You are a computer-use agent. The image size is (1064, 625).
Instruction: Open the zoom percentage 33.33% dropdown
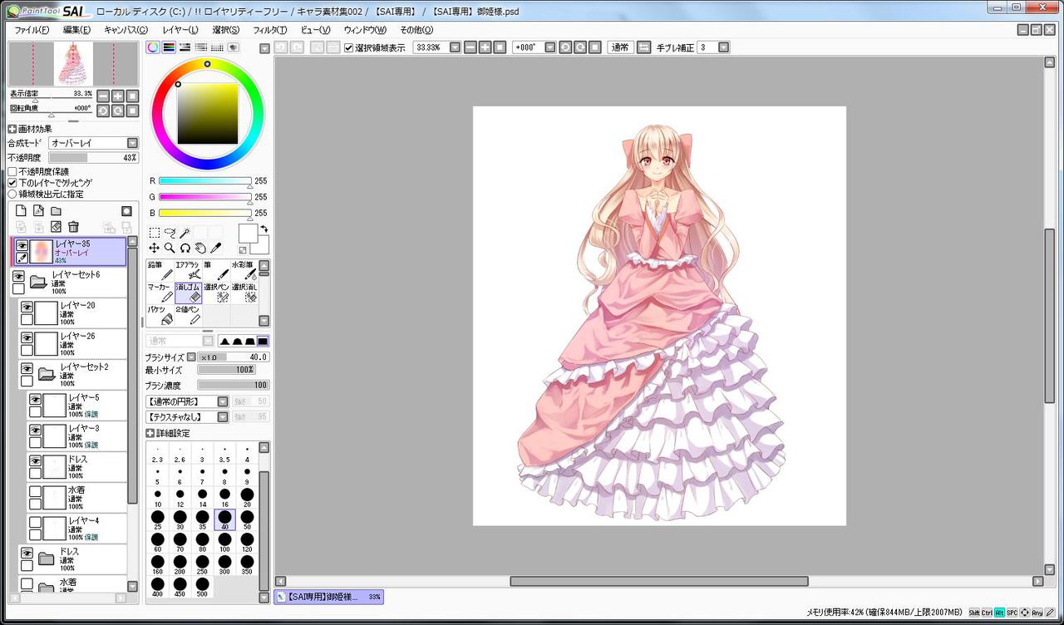455,47
